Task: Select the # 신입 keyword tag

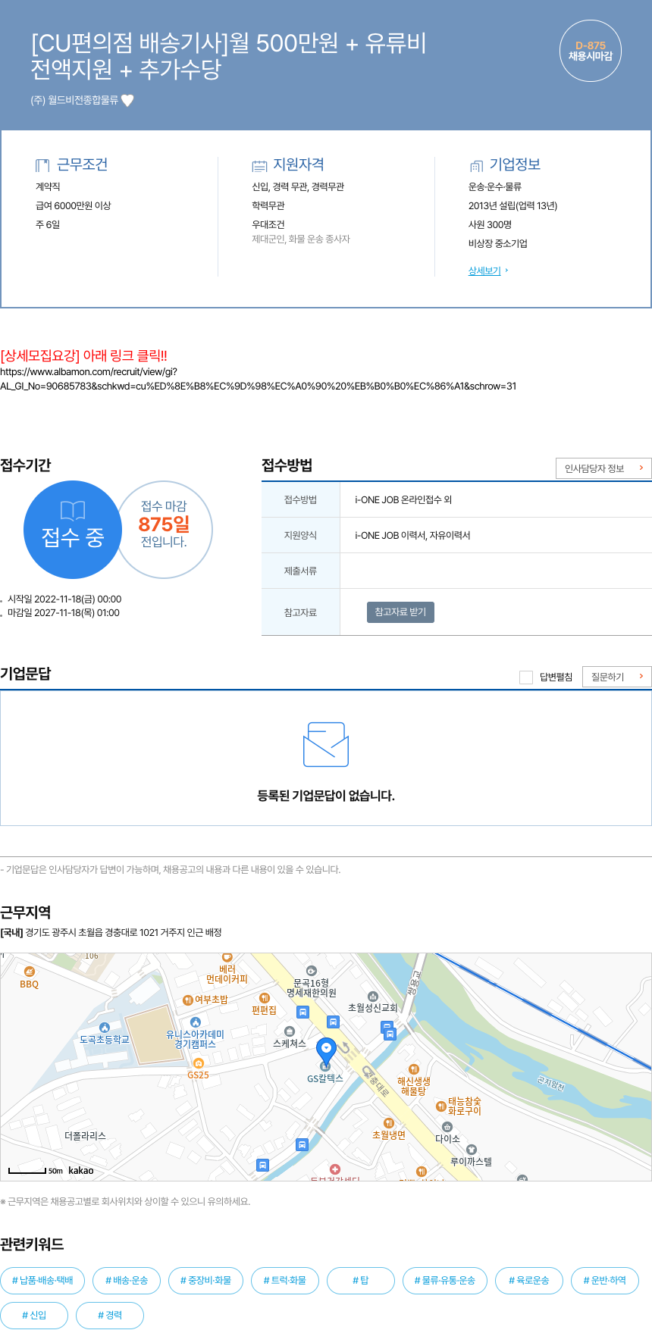Action: 34,1316
